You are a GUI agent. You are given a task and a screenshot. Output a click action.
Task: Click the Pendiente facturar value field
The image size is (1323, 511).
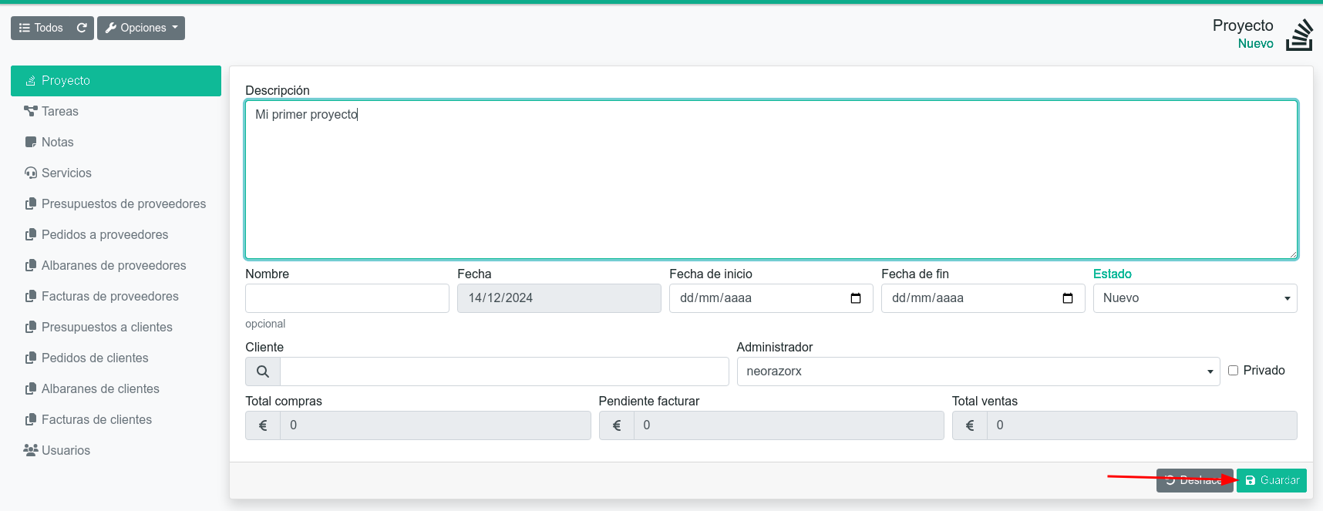[x=789, y=425]
